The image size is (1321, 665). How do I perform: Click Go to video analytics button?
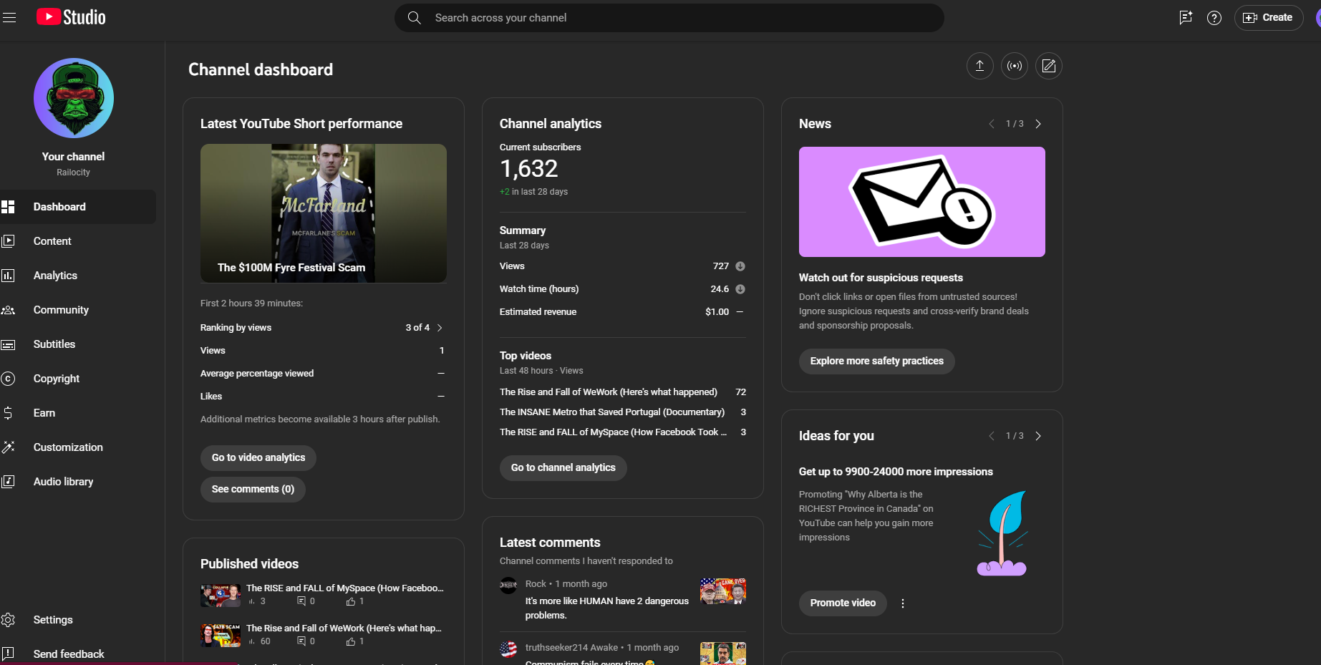point(258,458)
